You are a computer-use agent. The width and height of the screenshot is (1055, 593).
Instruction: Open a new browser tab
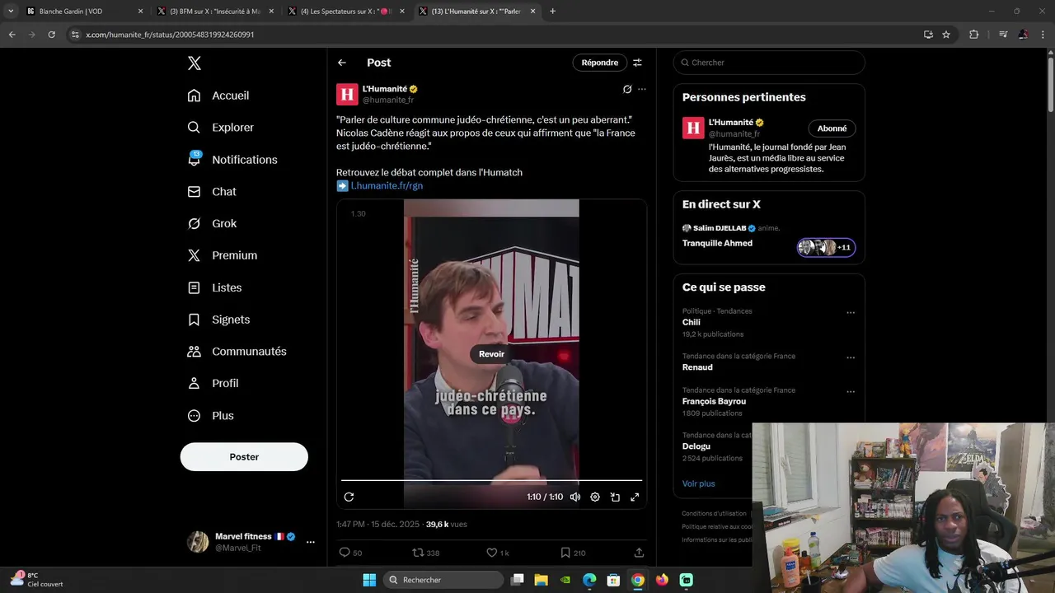click(552, 12)
